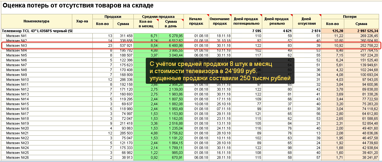Select the "Кол-во в месяц" column header

(x=146, y=24)
